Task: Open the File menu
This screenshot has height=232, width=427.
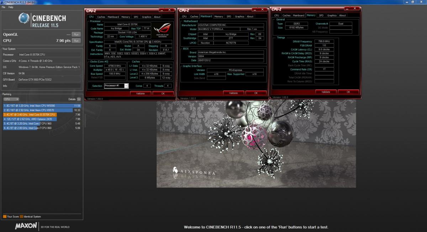Action: click(3, 7)
